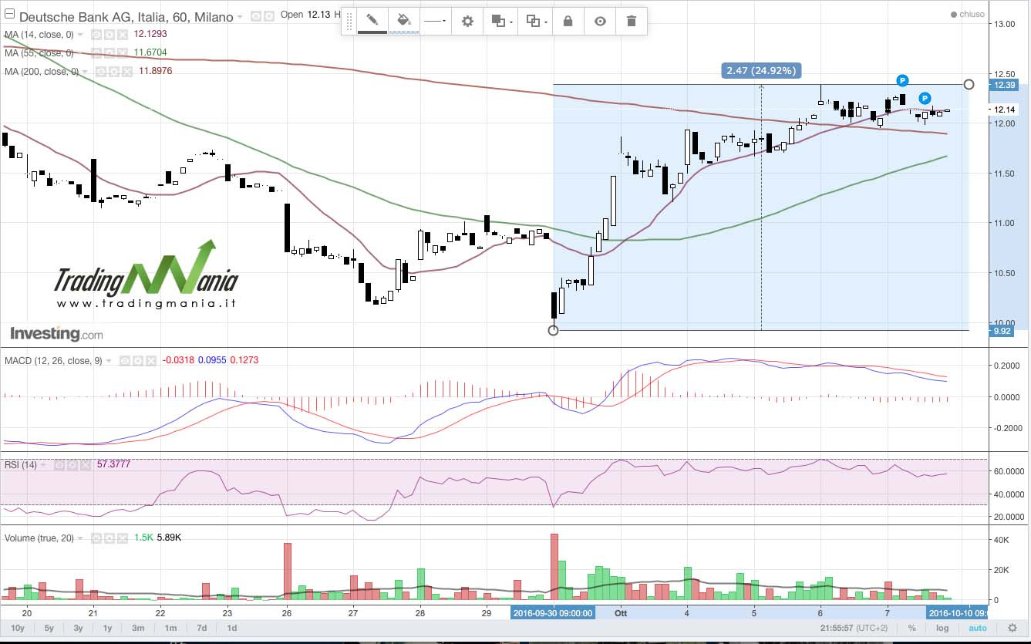This screenshot has width=1031, height=644.
Task: Open main series format settings
Action: tap(268, 16)
